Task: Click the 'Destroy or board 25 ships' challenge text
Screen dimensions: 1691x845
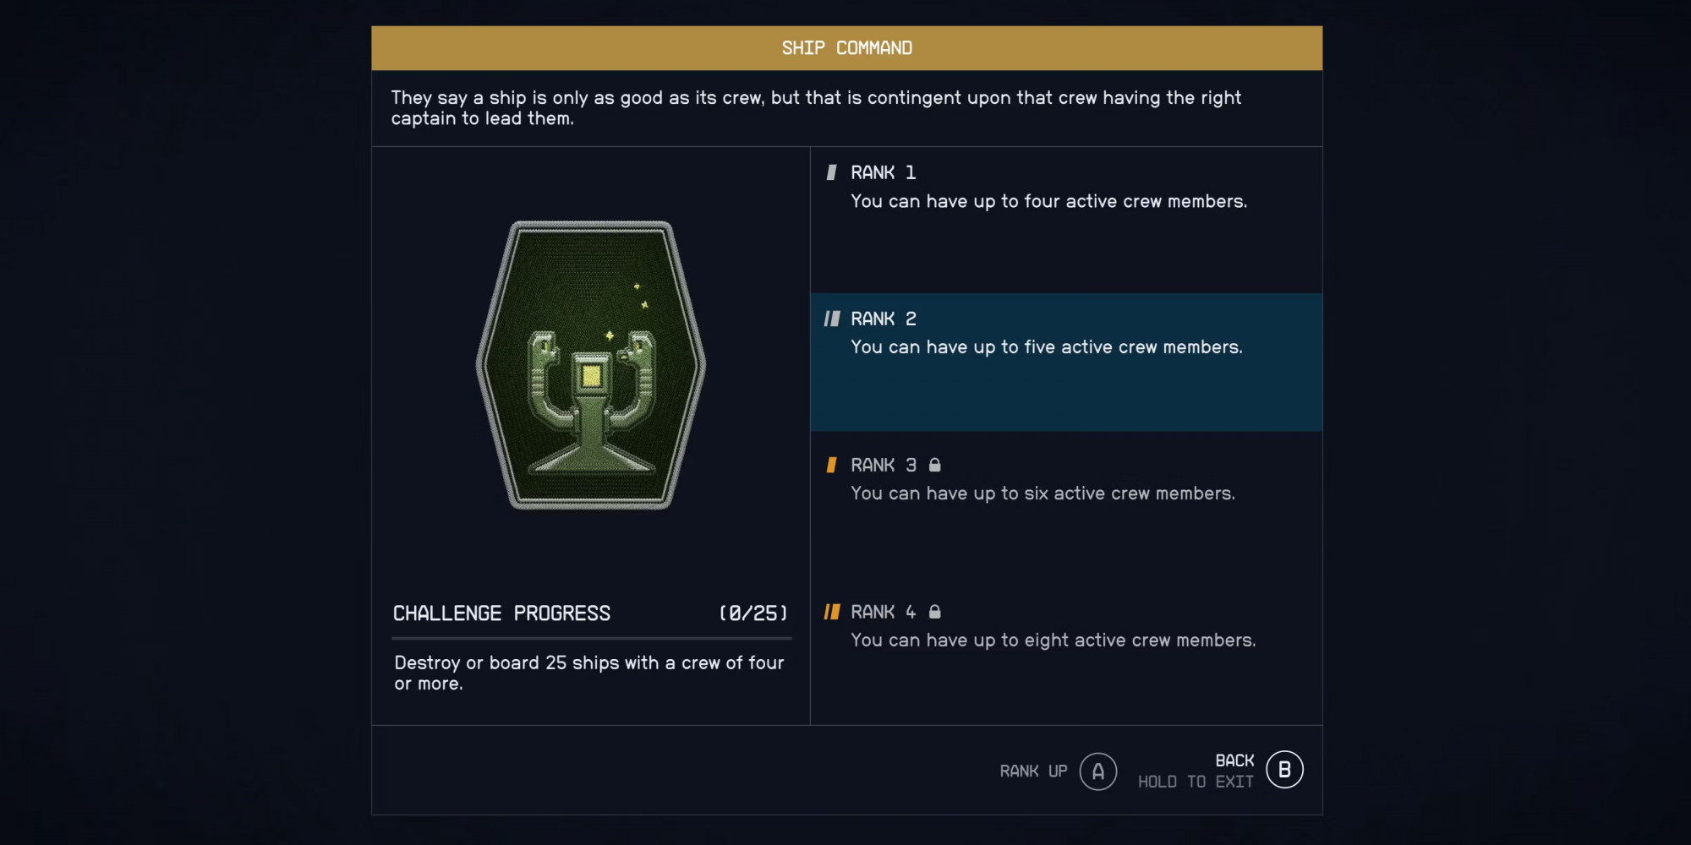Action: [588, 673]
